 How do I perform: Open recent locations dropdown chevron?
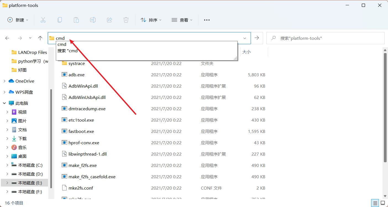point(30,38)
